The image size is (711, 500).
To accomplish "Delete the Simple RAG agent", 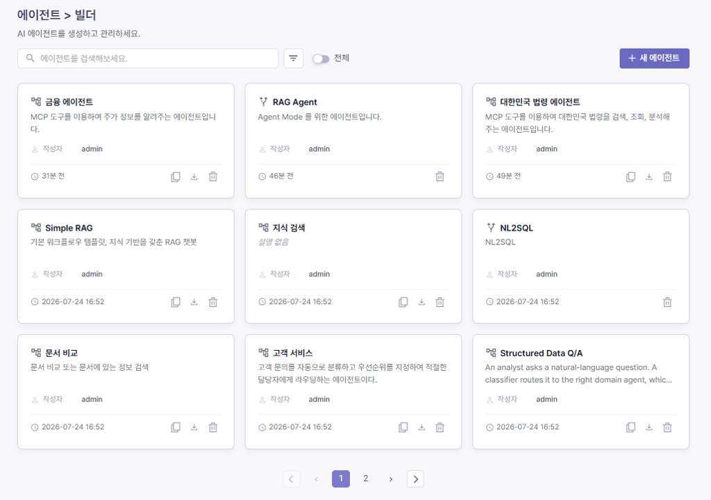I will (213, 302).
